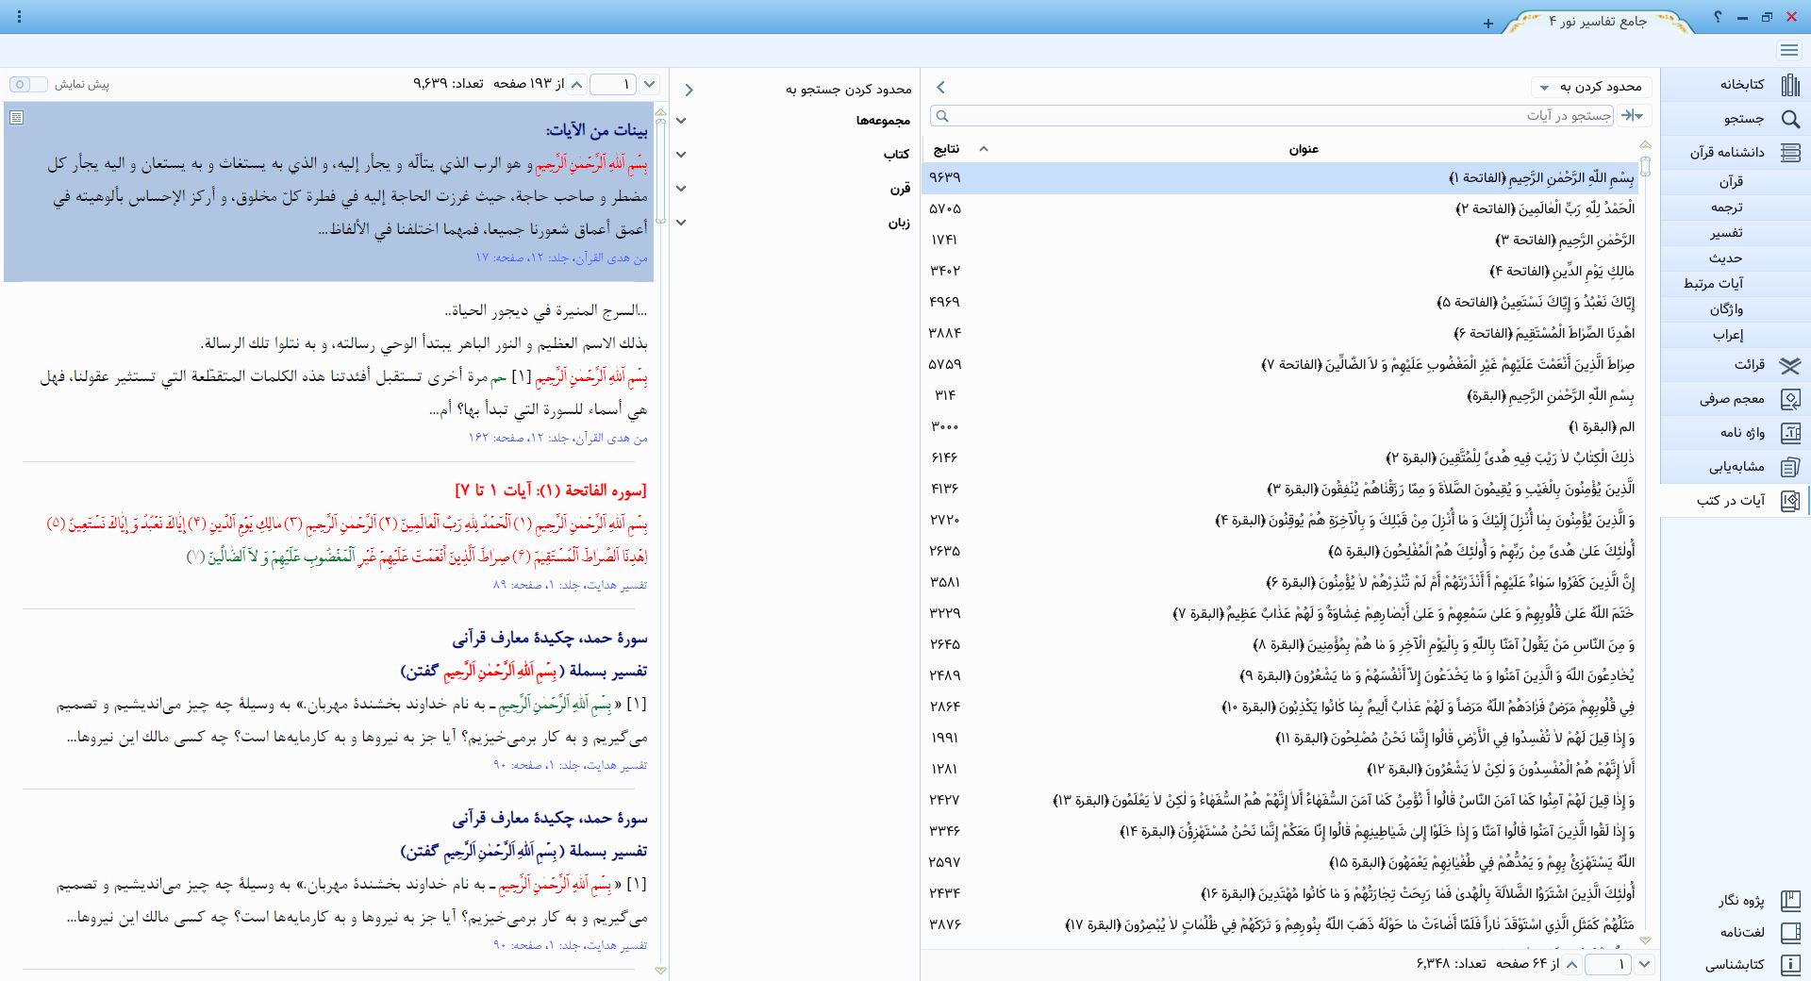Open the معجم صرفی sidebar icon

click(x=1789, y=399)
